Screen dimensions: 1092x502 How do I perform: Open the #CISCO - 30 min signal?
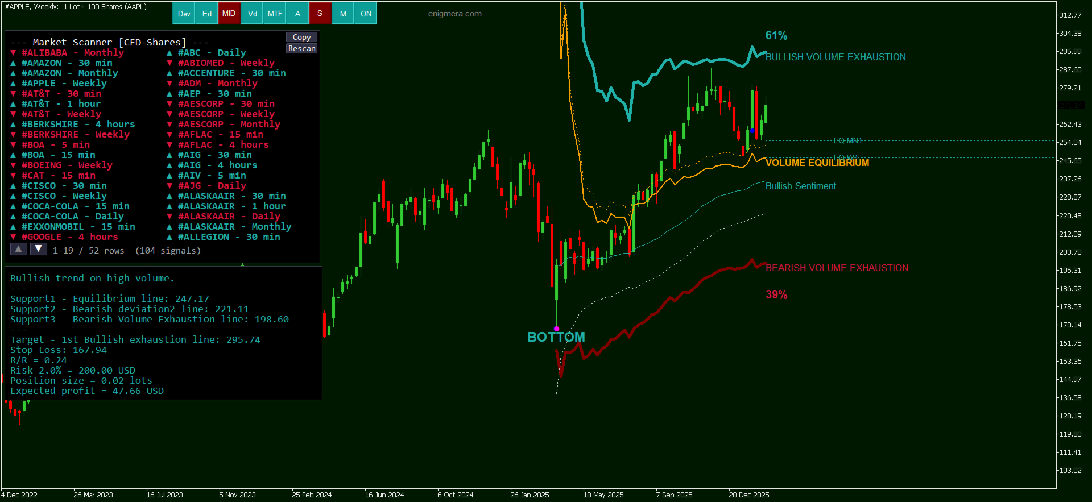tap(59, 186)
